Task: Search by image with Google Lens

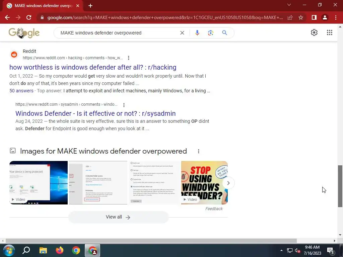Action: click(211, 33)
